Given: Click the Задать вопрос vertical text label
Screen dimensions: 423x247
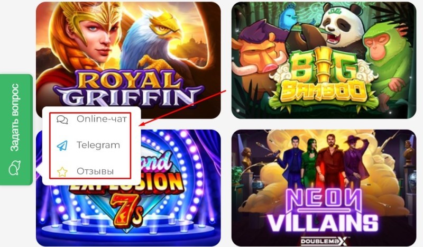Looking at the screenshot, I should (14, 117).
